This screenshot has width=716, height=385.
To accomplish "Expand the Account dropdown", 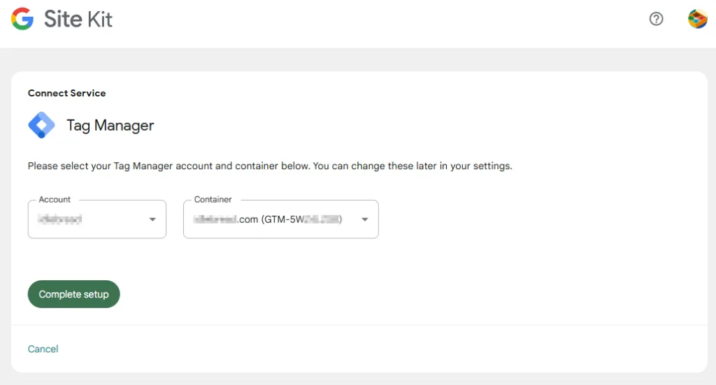I will coord(96,219).
